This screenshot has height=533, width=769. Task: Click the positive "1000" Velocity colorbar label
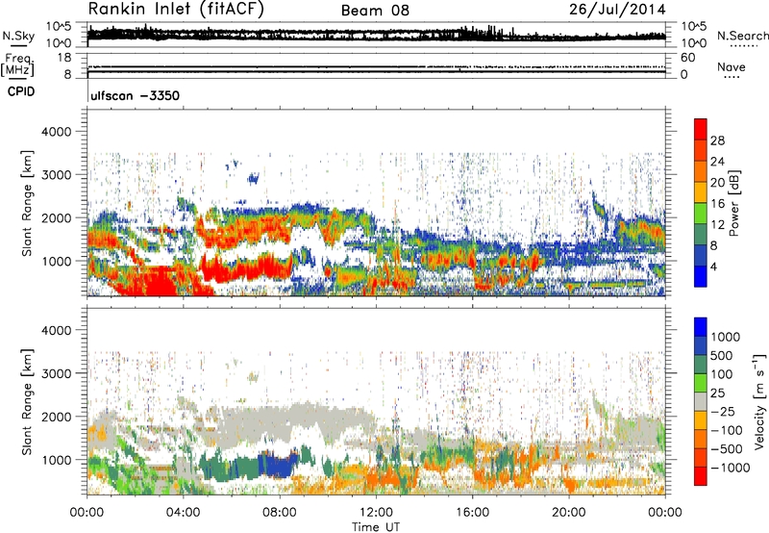726,337
